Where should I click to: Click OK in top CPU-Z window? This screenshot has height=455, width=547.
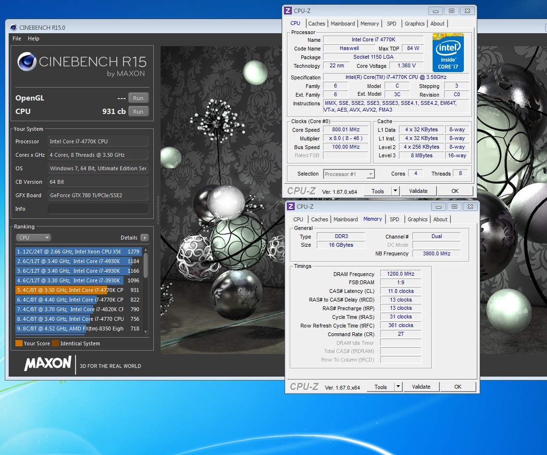[x=455, y=191]
